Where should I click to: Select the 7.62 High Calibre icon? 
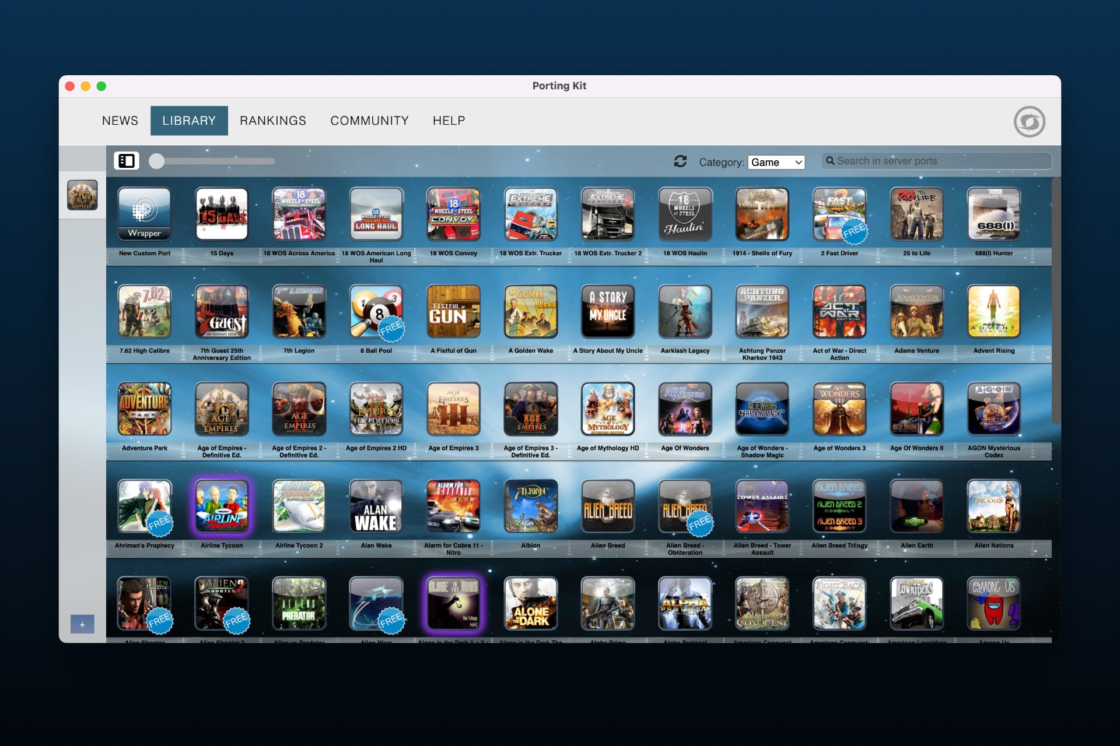pos(145,311)
